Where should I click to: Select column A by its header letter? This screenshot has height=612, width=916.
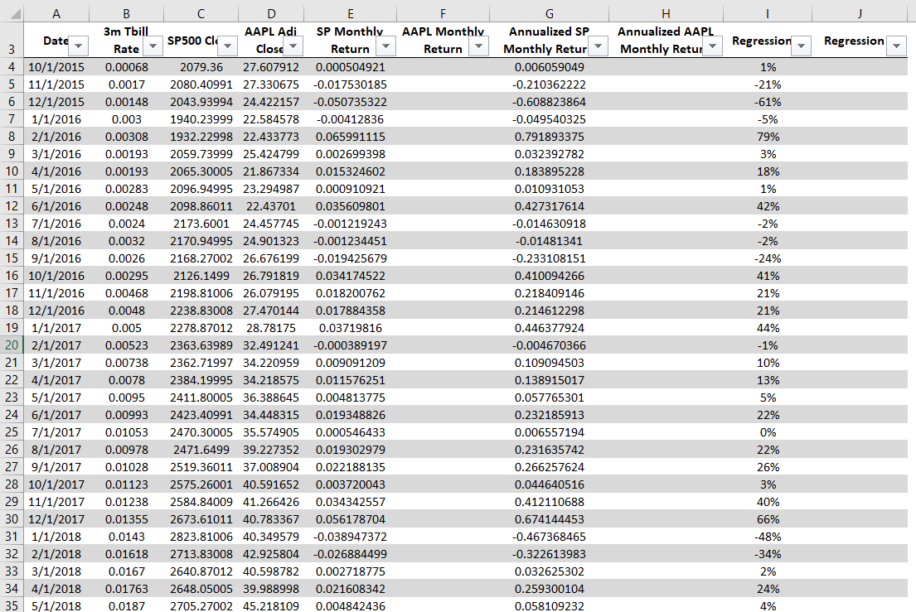tap(56, 12)
